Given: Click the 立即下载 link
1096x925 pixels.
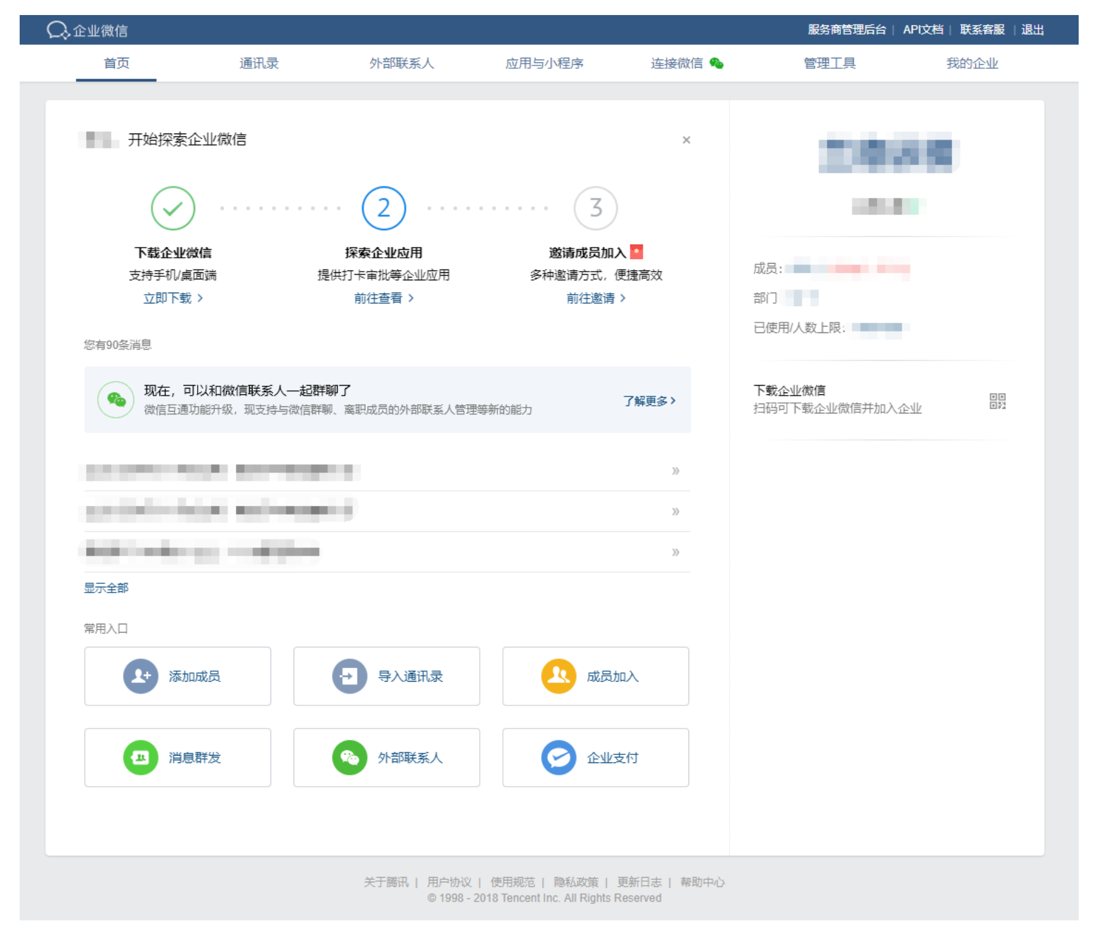Looking at the screenshot, I should click(x=172, y=298).
